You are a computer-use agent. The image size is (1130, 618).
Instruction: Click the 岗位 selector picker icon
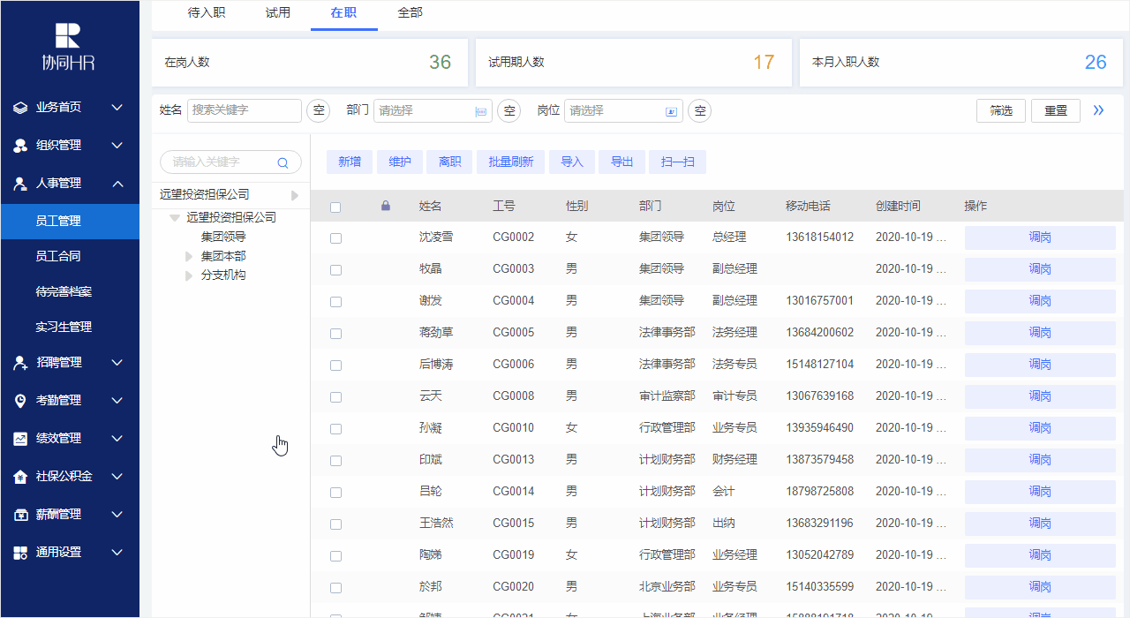[672, 111]
